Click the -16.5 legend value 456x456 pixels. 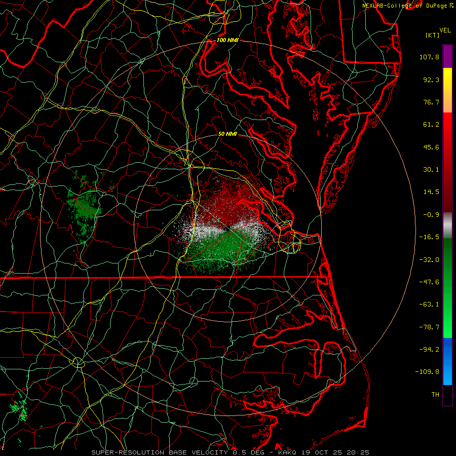pyautogui.click(x=429, y=237)
